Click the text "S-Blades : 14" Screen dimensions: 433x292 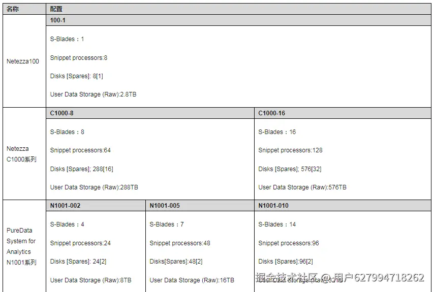(277, 224)
